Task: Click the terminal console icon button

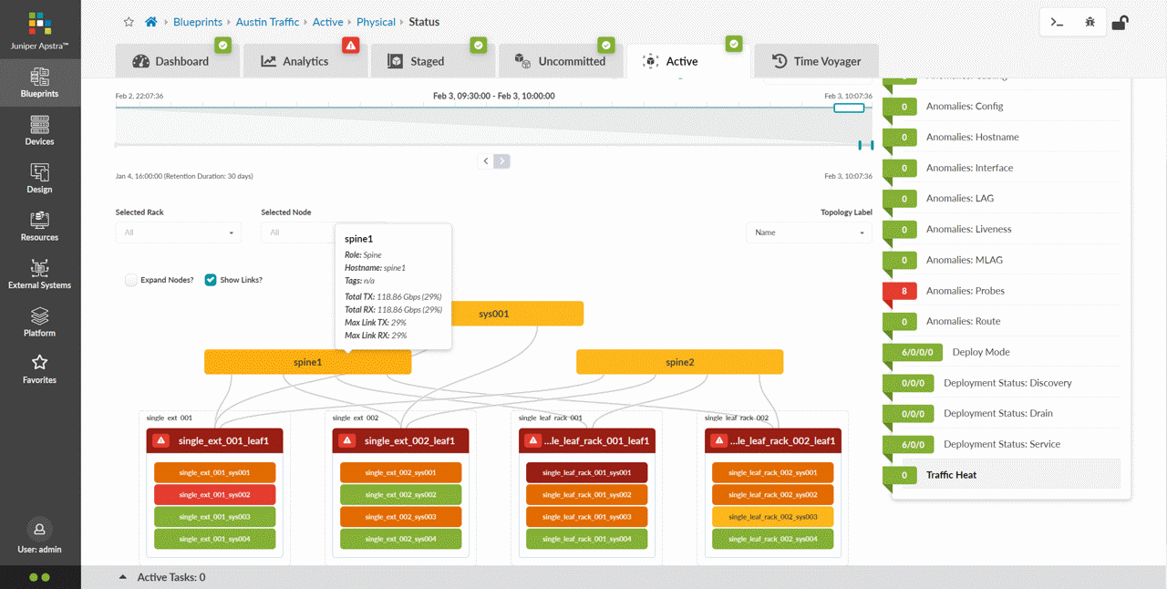Action: tap(1057, 23)
